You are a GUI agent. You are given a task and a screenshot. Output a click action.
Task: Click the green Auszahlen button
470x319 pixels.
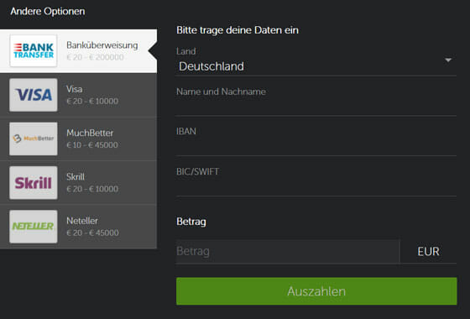pyautogui.click(x=316, y=291)
